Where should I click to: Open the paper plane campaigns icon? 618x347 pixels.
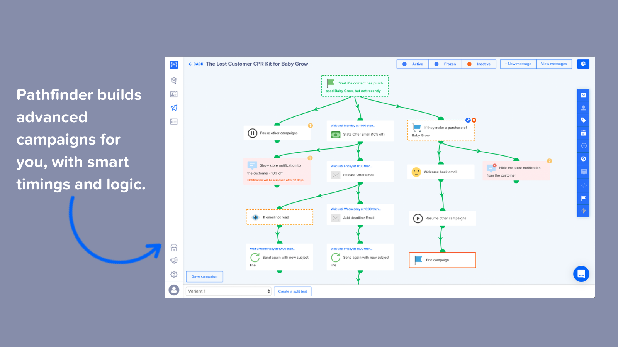tap(174, 108)
